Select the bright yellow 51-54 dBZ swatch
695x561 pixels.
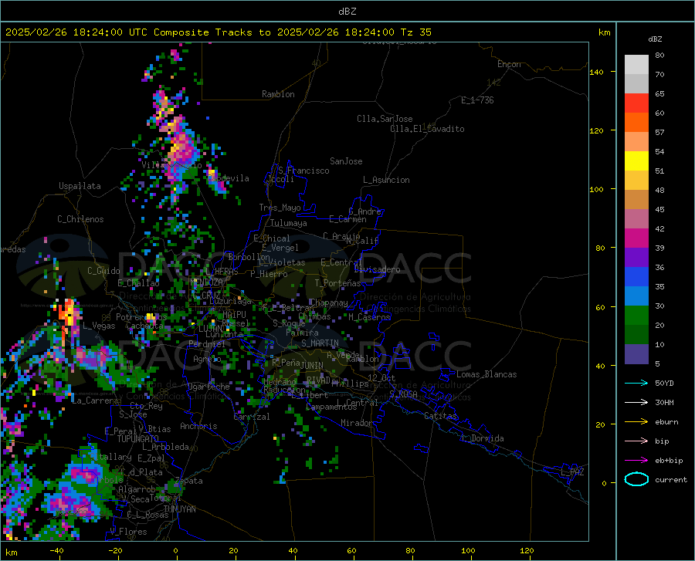coord(636,161)
